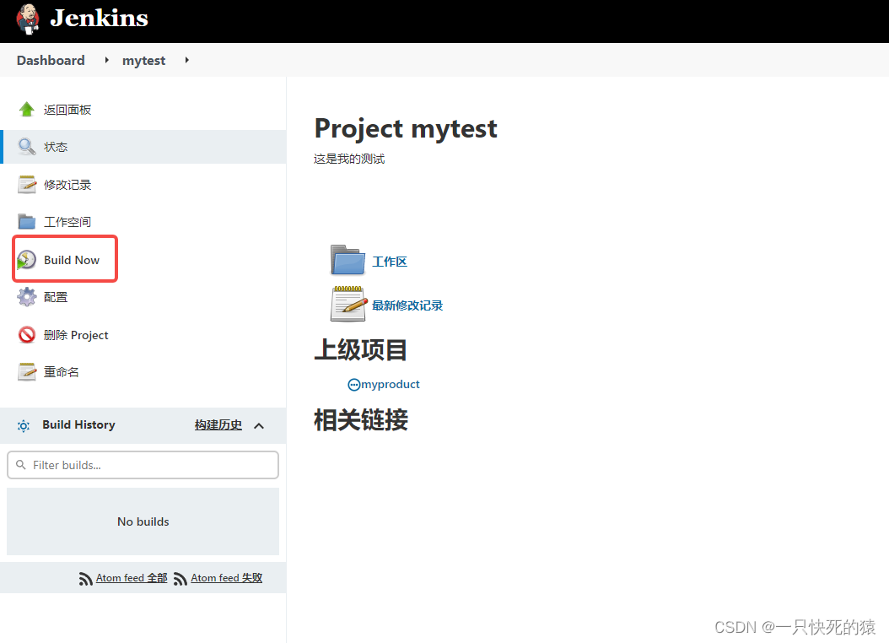Choose 删除 Project in the sidebar
Viewport: 889px width, 643px height.
76,335
